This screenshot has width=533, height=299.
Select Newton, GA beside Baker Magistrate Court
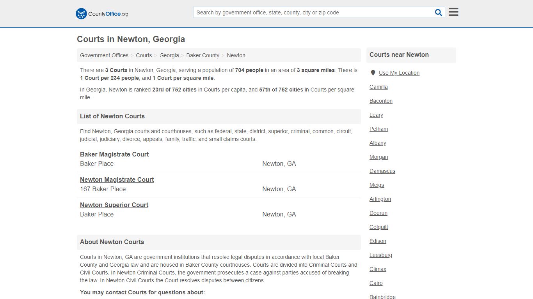(279, 164)
